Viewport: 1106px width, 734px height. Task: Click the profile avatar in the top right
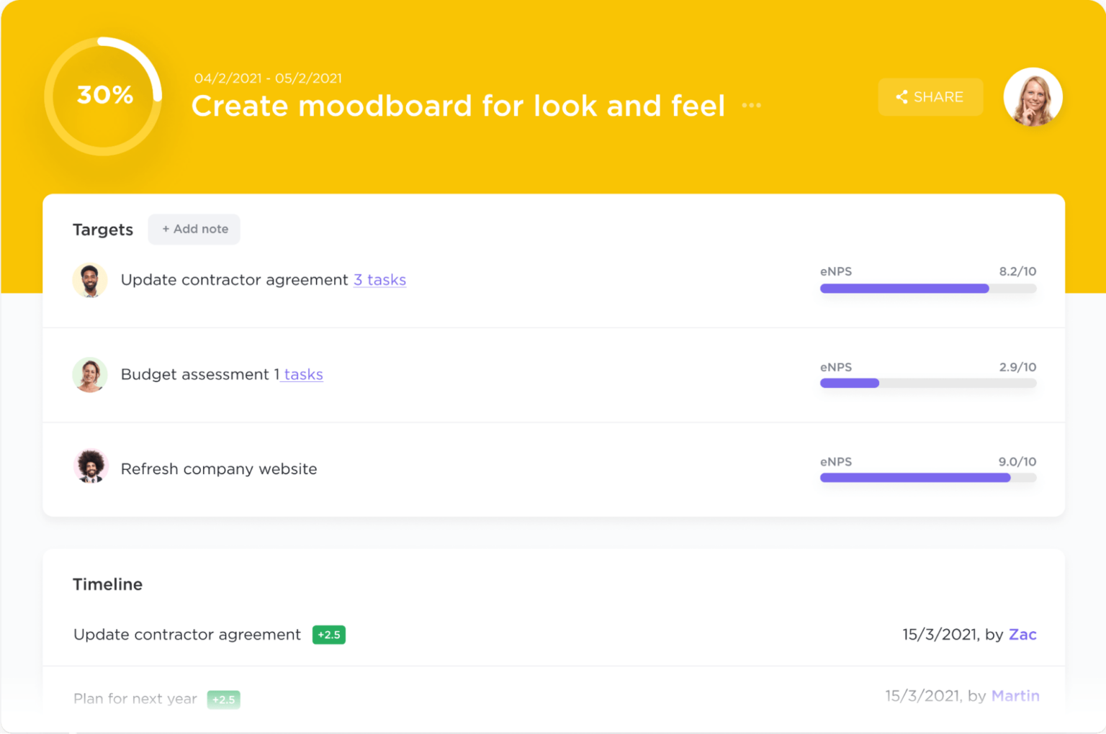[1033, 97]
